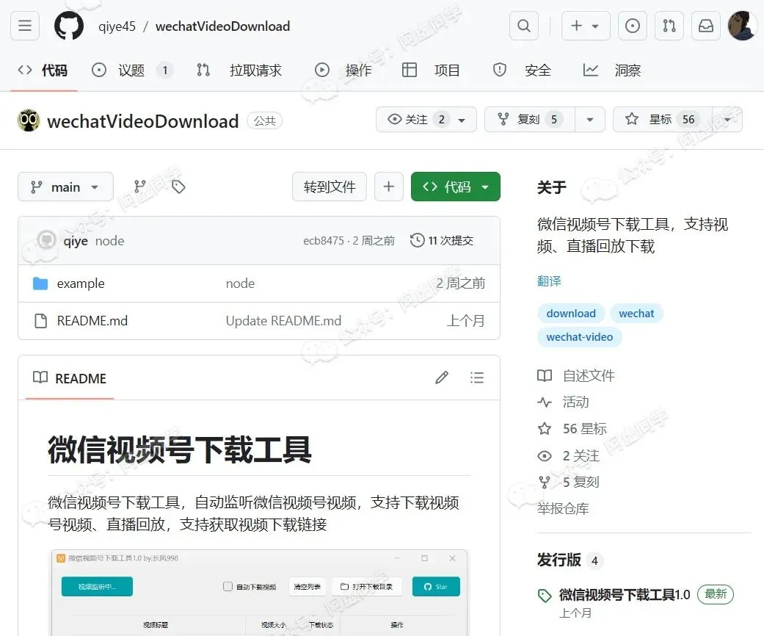Click the 转到文件 button
Screen dimensions: 764x636
click(330, 187)
